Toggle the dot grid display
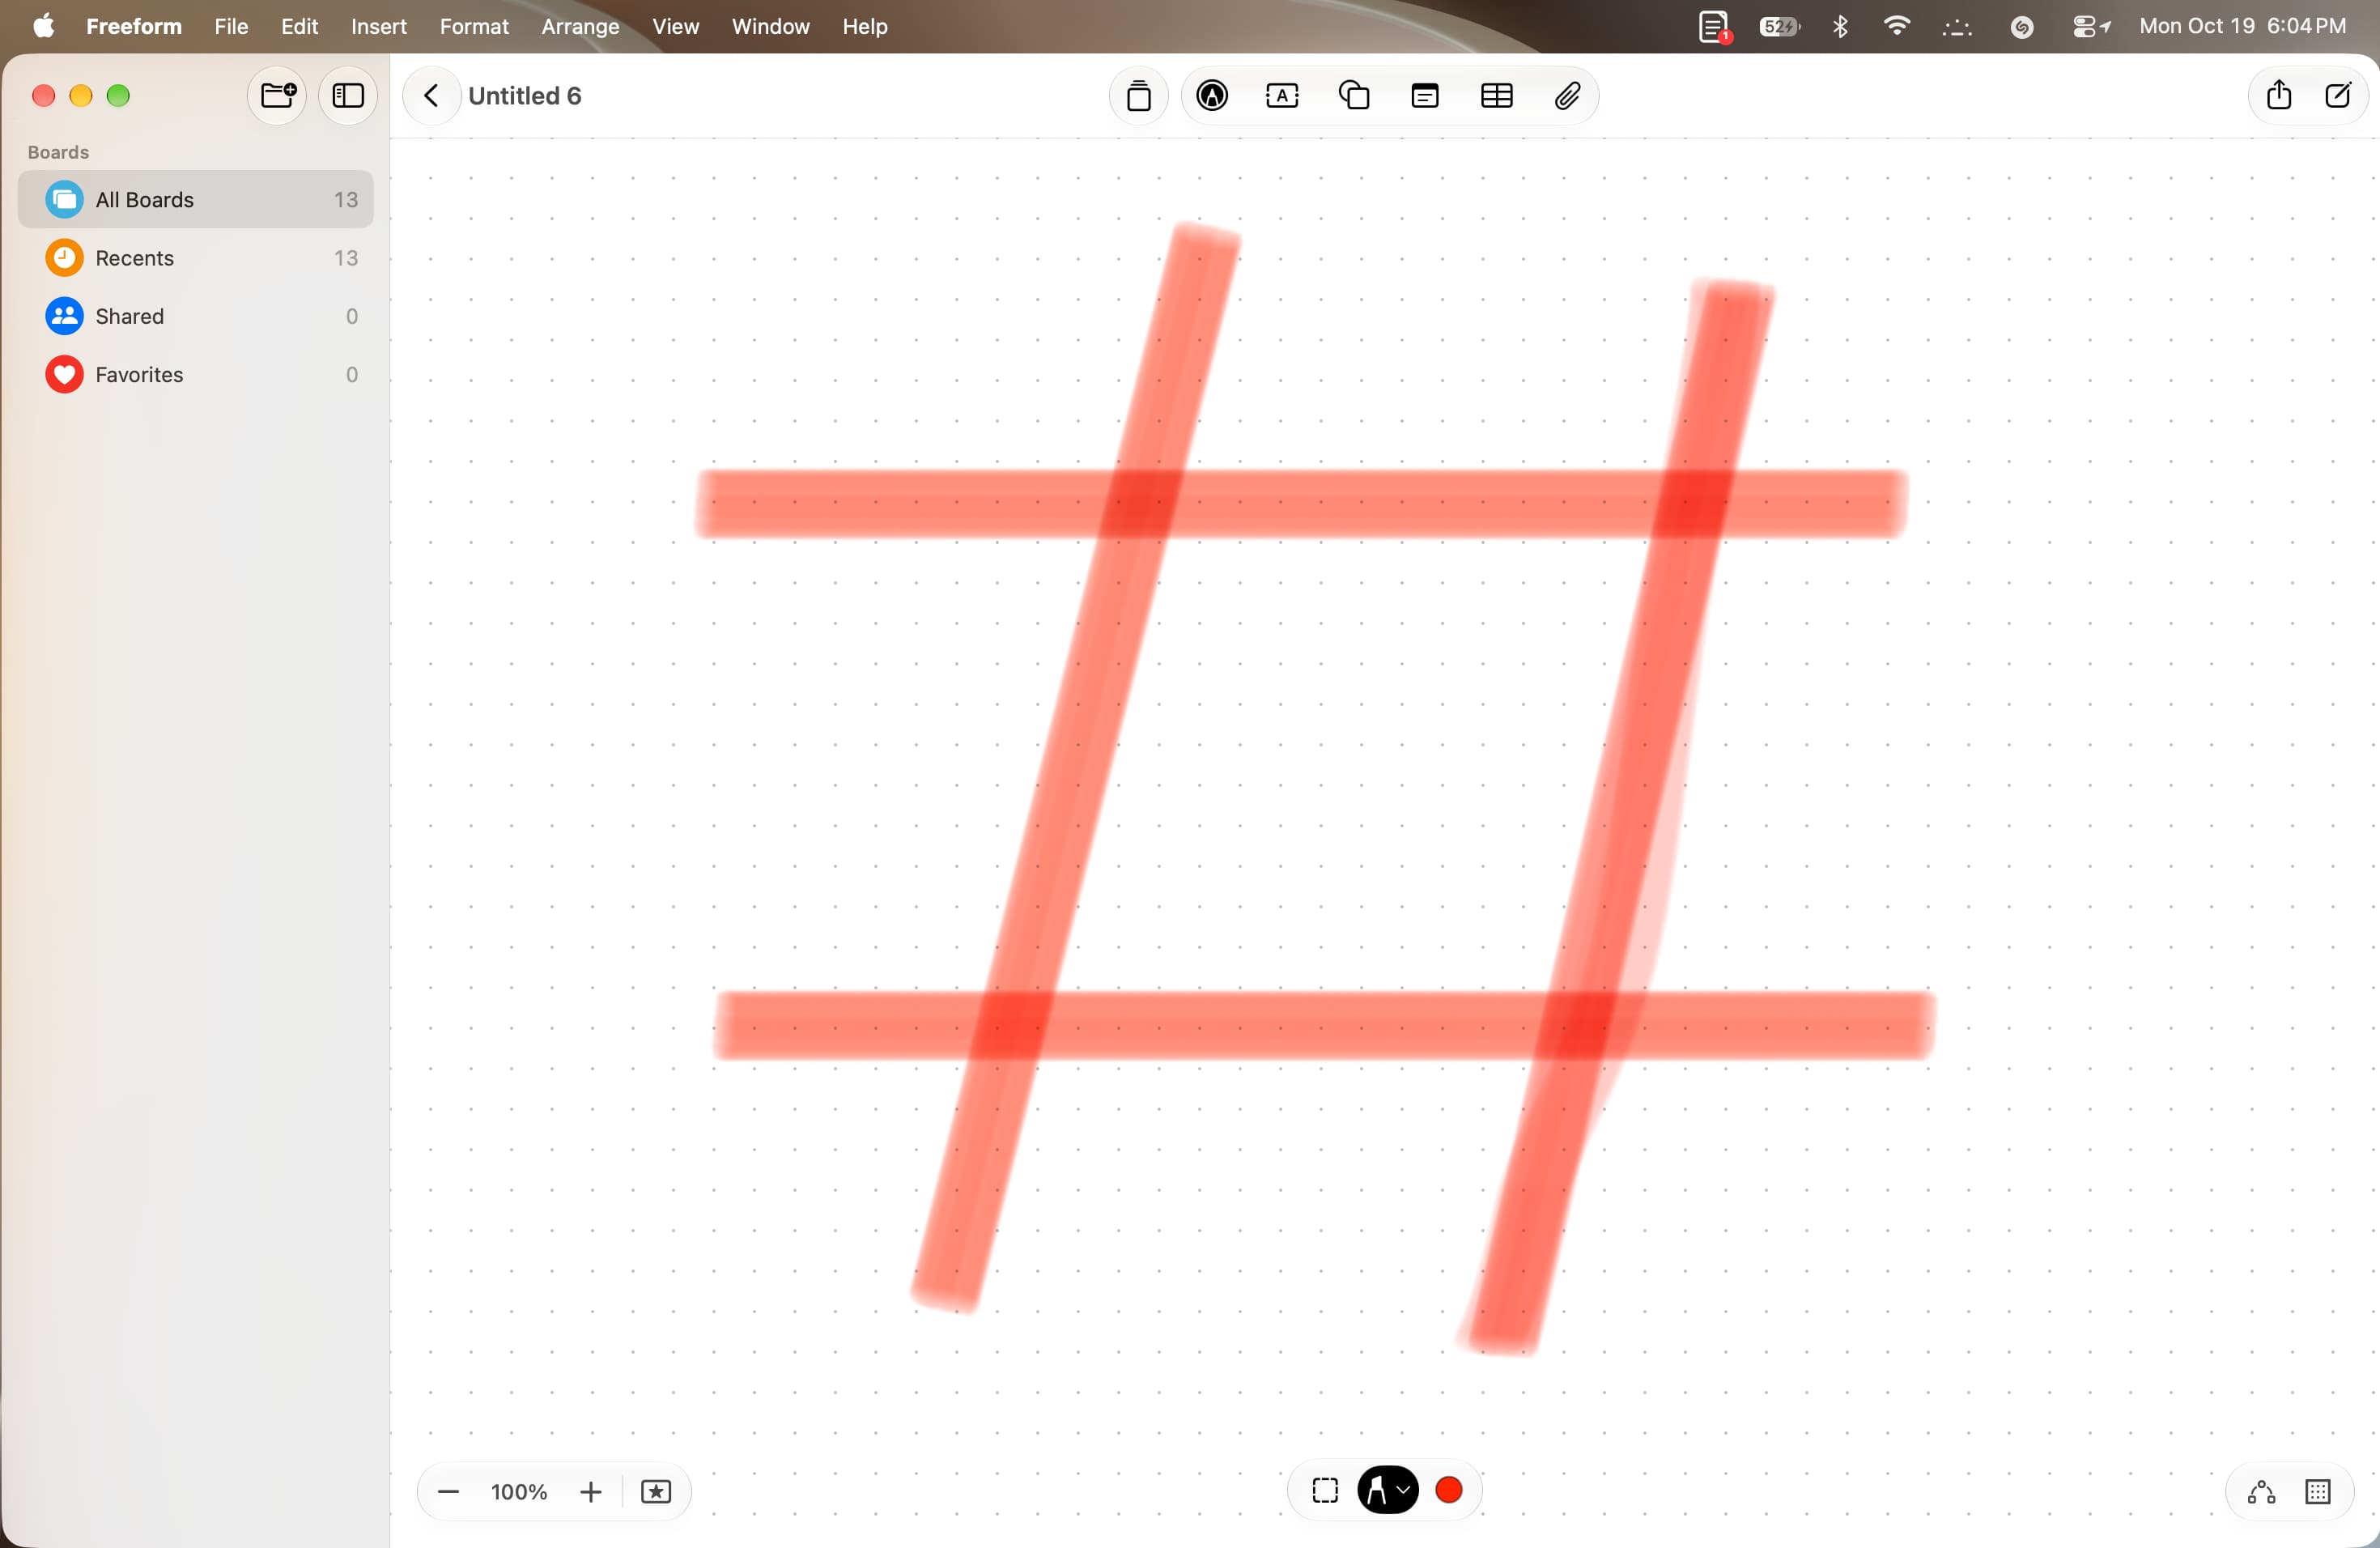2380x1548 pixels. pos(2318,1492)
